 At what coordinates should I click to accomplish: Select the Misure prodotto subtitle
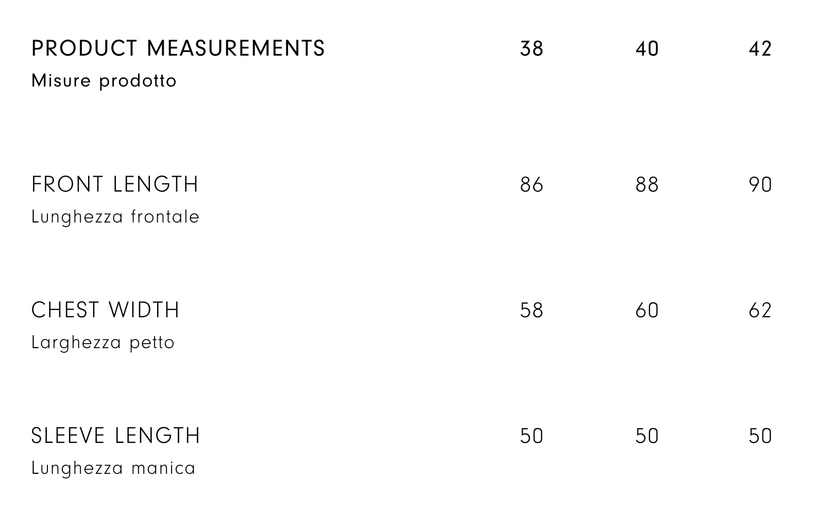click(x=104, y=81)
